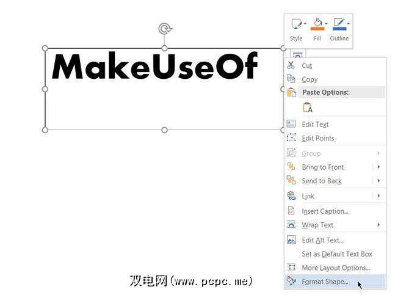Open Format Shape from context menu
409x295 pixels.
(335, 282)
